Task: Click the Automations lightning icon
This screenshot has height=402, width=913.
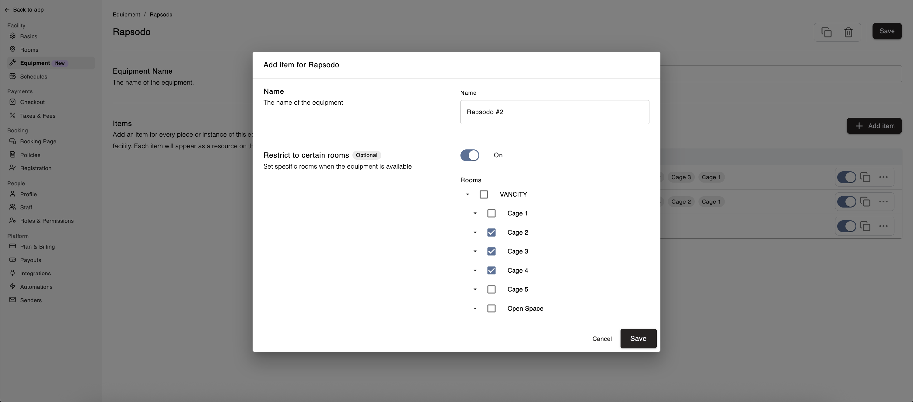Action: click(x=13, y=286)
